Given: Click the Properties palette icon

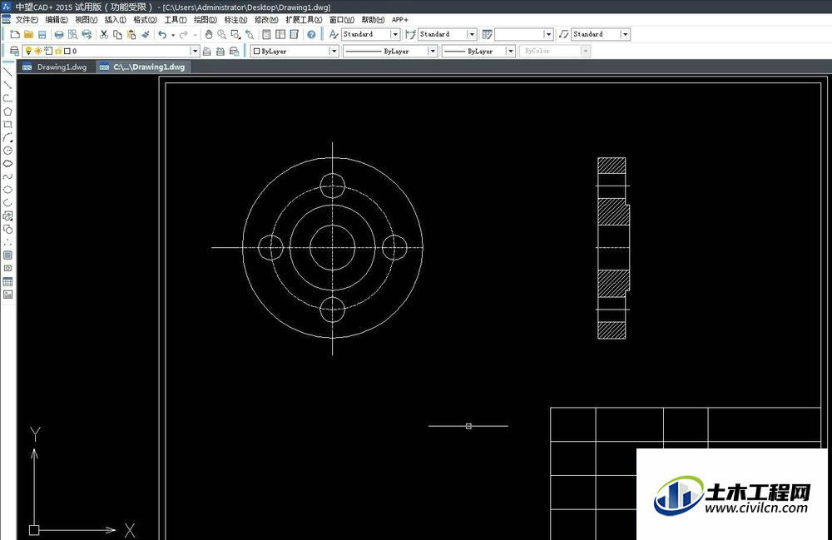Looking at the screenshot, I should click(x=266, y=34).
